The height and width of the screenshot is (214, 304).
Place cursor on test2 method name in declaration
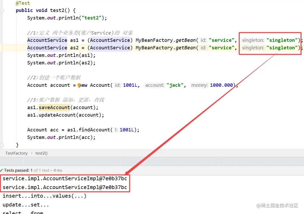pos(57,10)
